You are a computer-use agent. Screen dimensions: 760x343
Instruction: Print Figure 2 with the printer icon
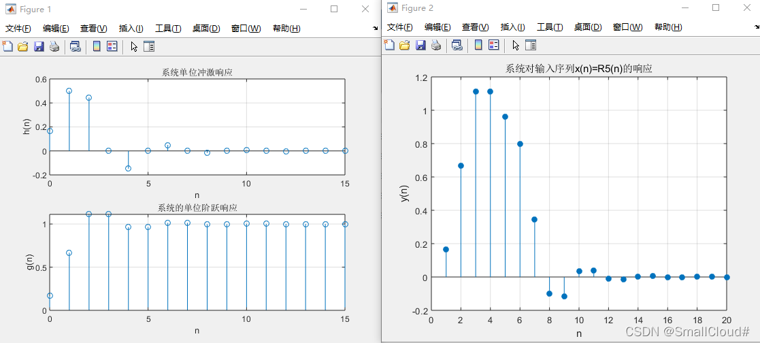pyautogui.click(x=436, y=45)
